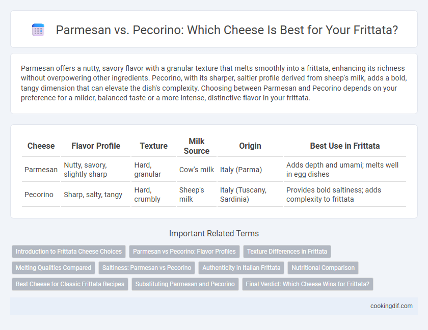Image resolution: width=428 pixels, height=330 pixels.
Task: Select the Texture column header
Action: (154, 146)
